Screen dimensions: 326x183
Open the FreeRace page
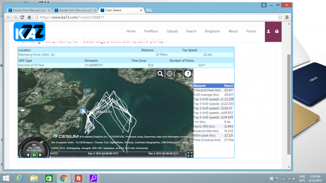point(151,31)
